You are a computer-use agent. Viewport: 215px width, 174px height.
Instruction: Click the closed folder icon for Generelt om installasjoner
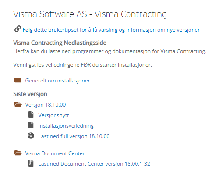[x=18, y=80]
